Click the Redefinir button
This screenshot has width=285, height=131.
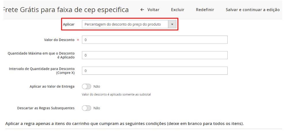205,10
